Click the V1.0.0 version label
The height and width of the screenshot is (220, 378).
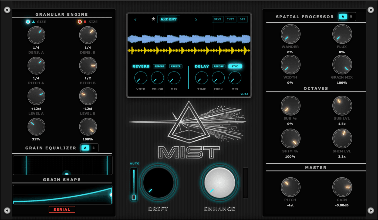click(x=244, y=94)
